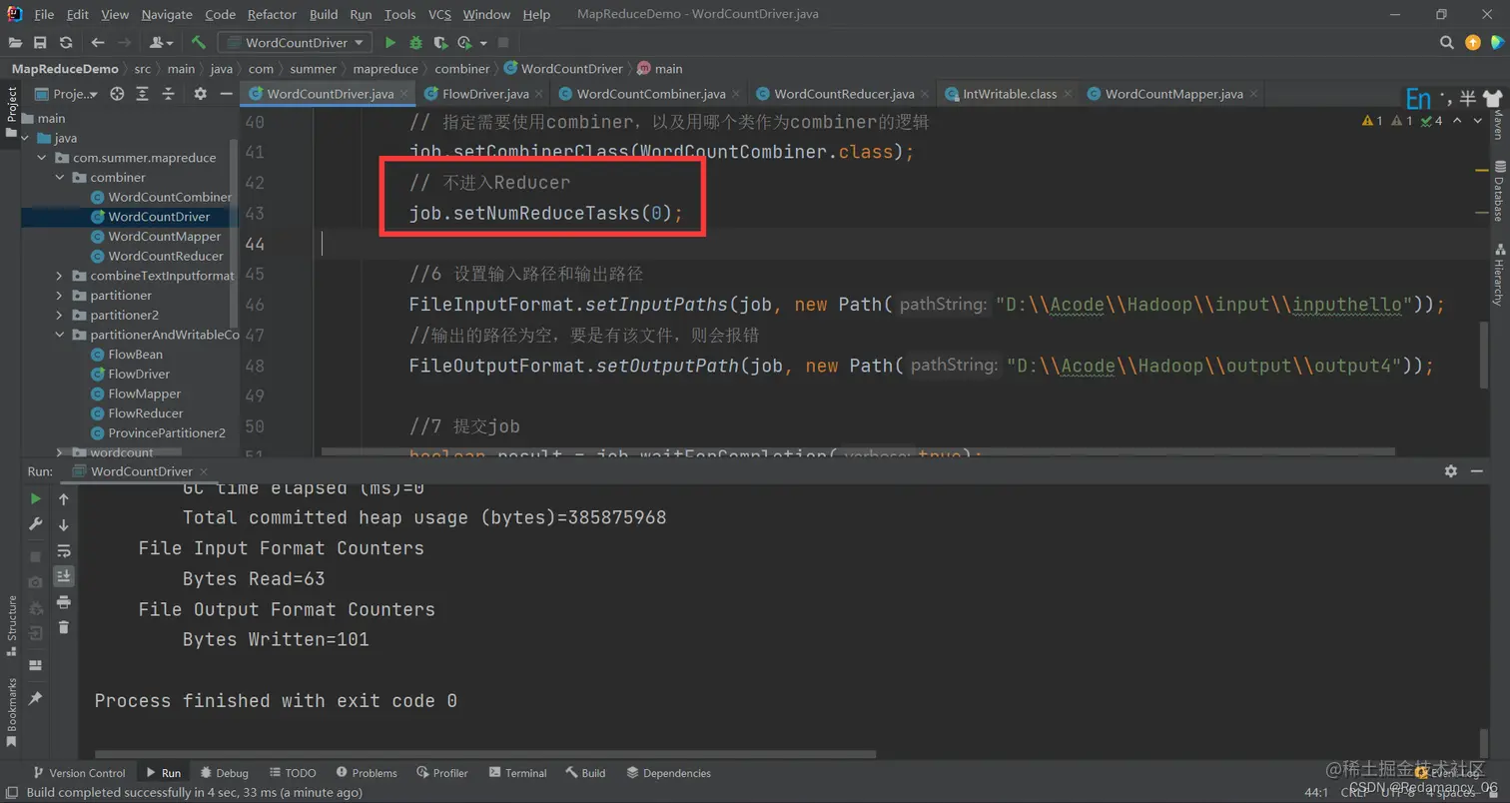The height and width of the screenshot is (803, 1510).
Task: Switch to the IntWritable.class tab
Action: [x=1009, y=94]
